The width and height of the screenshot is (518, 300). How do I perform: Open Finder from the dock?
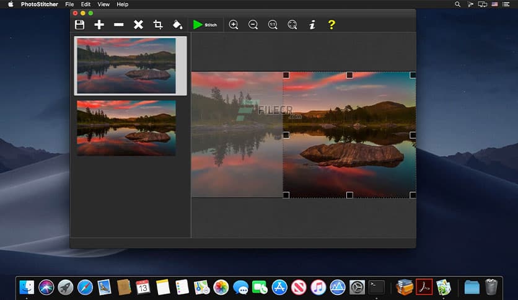click(x=27, y=287)
